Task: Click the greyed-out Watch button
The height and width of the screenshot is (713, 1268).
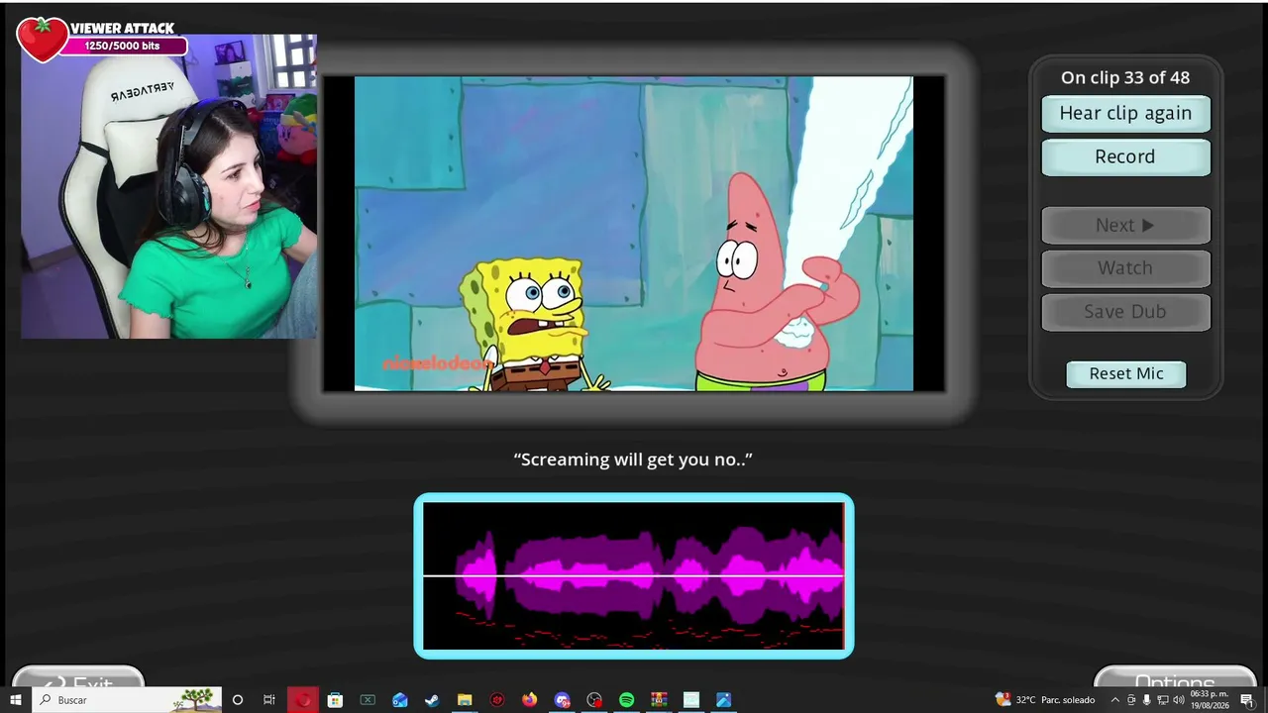Action: [1125, 267]
